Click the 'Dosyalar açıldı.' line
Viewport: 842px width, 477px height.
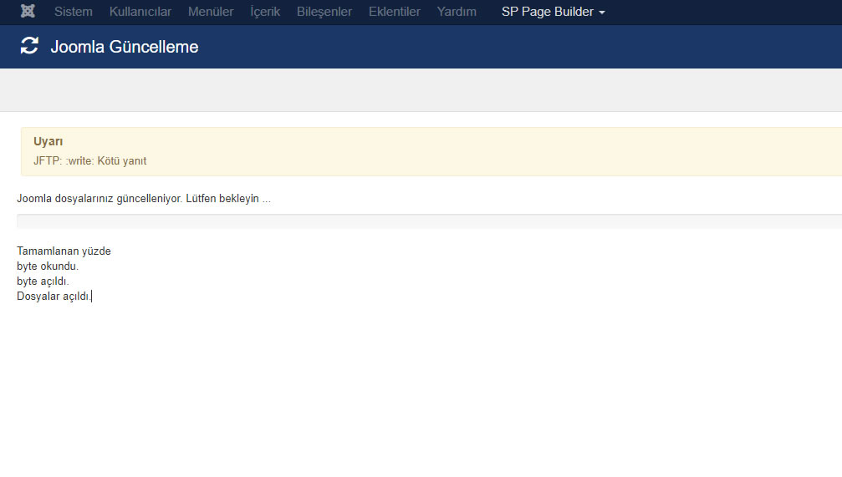(54, 297)
